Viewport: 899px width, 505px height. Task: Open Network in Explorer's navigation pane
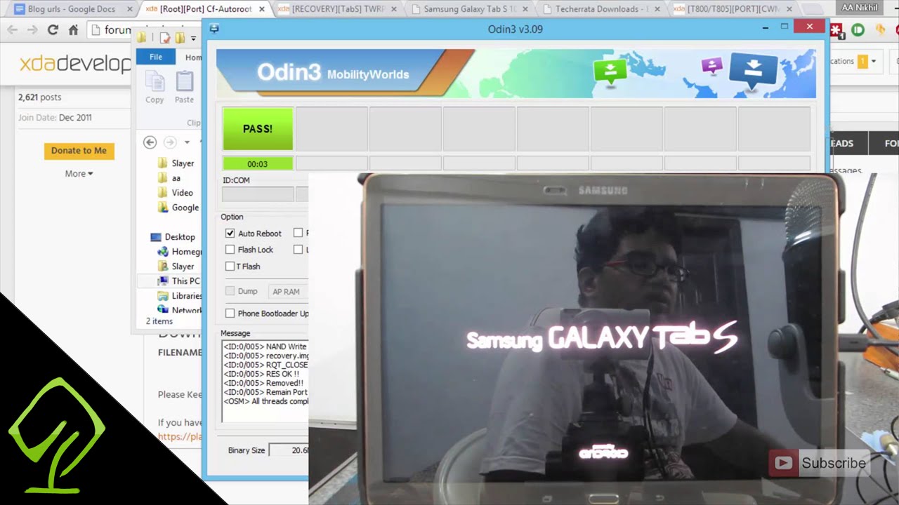pos(180,310)
